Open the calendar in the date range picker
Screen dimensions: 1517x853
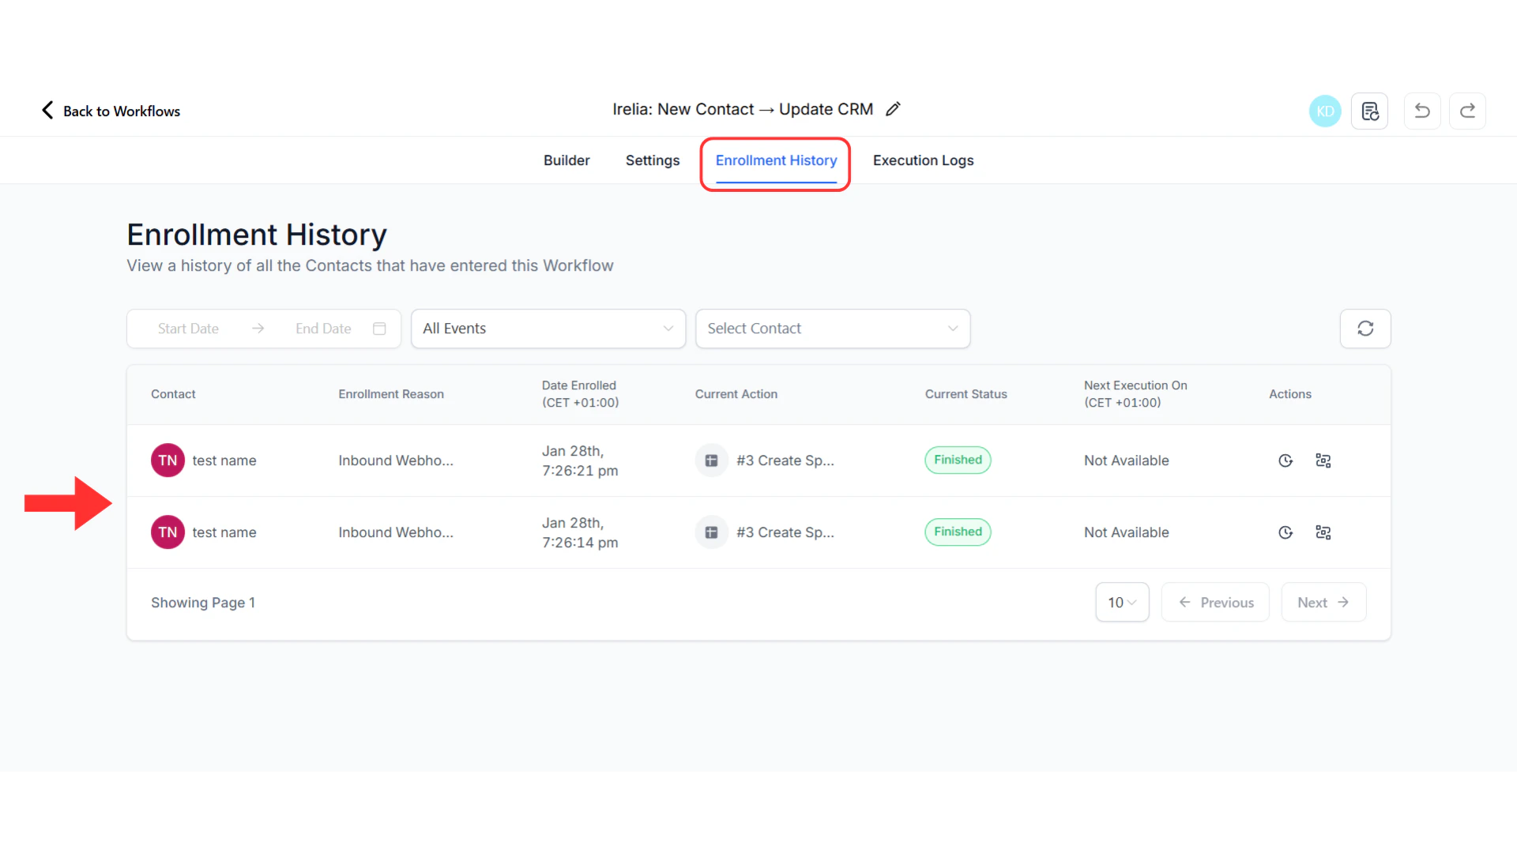[x=379, y=329]
